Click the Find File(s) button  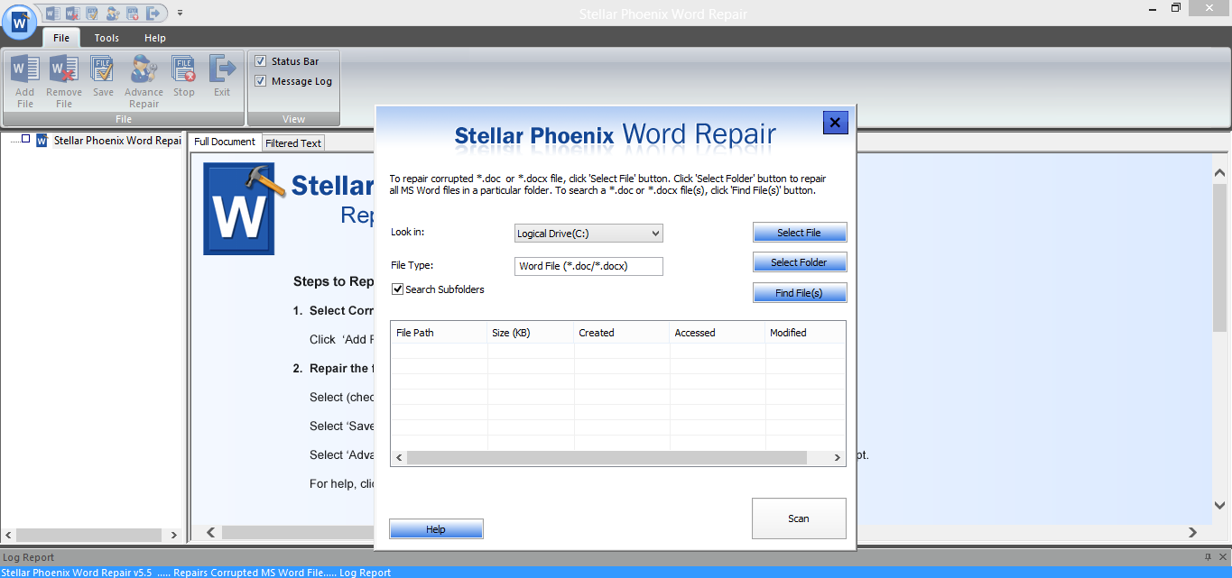[x=800, y=293]
